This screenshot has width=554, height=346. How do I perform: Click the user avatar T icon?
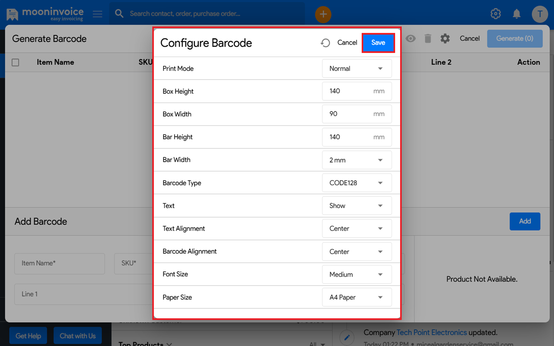click(x=539, y=14)
